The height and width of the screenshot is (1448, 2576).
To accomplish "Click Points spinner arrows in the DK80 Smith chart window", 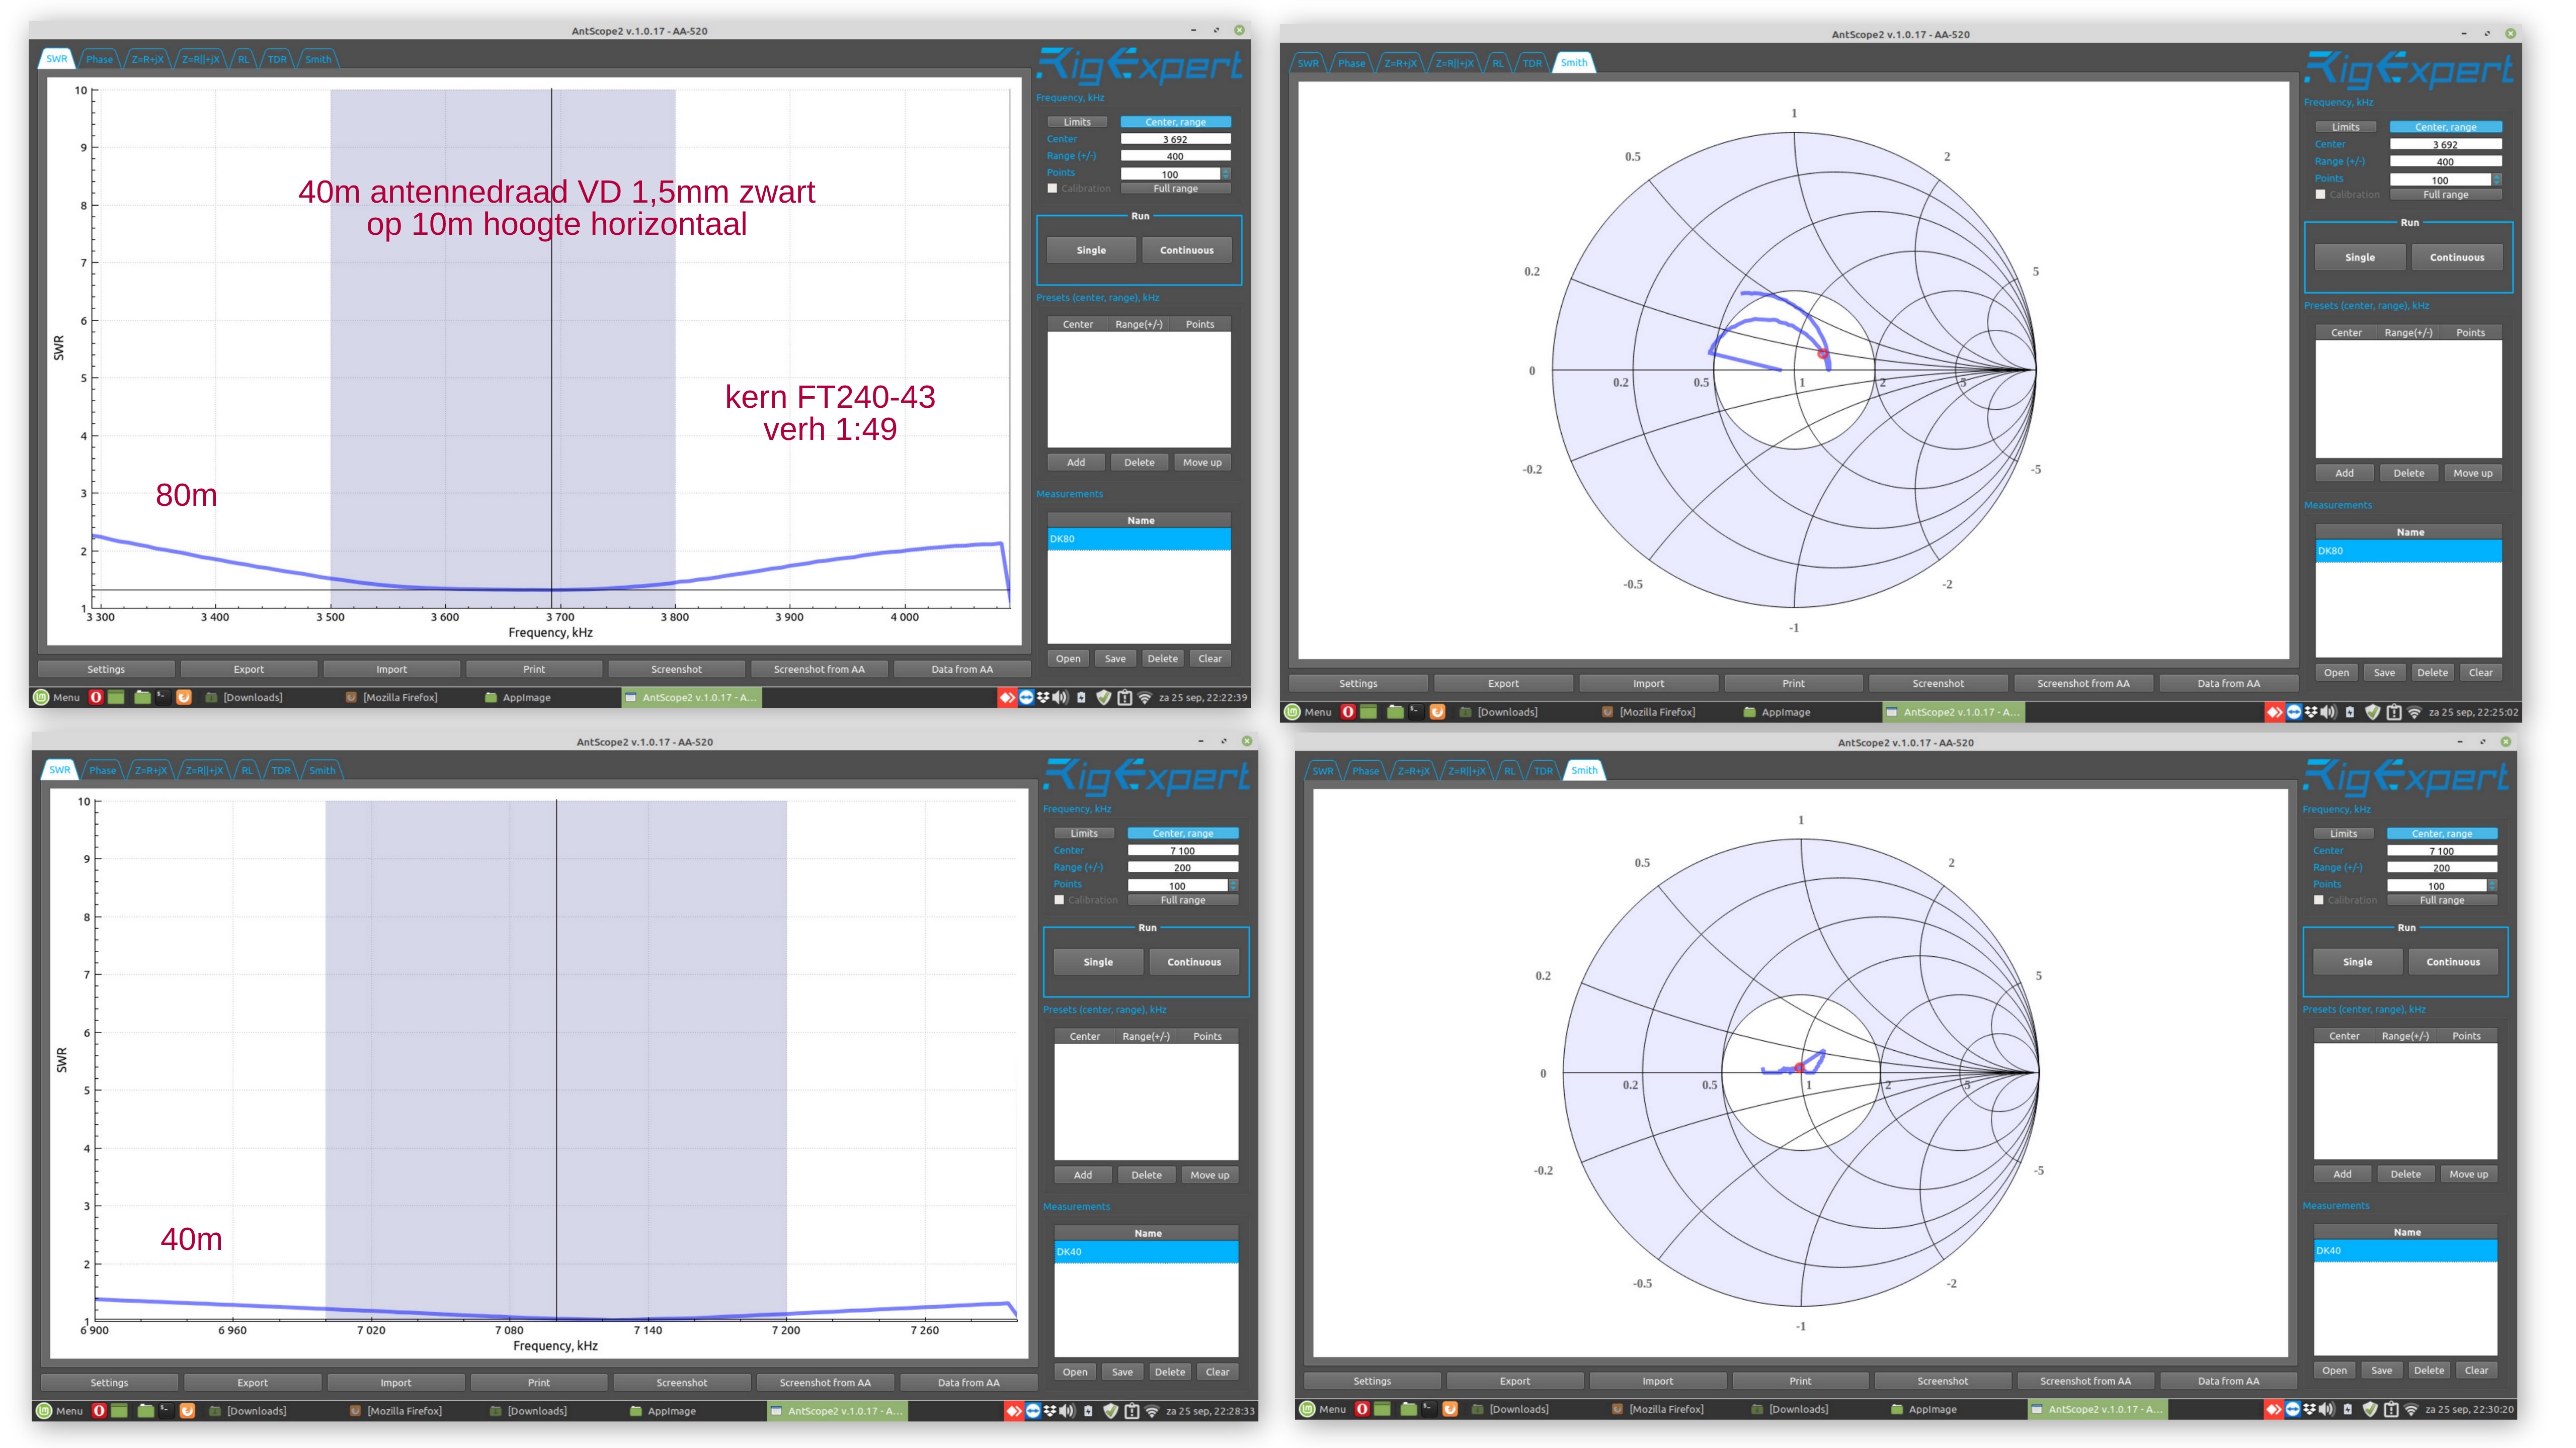I will click(2497, 180).
